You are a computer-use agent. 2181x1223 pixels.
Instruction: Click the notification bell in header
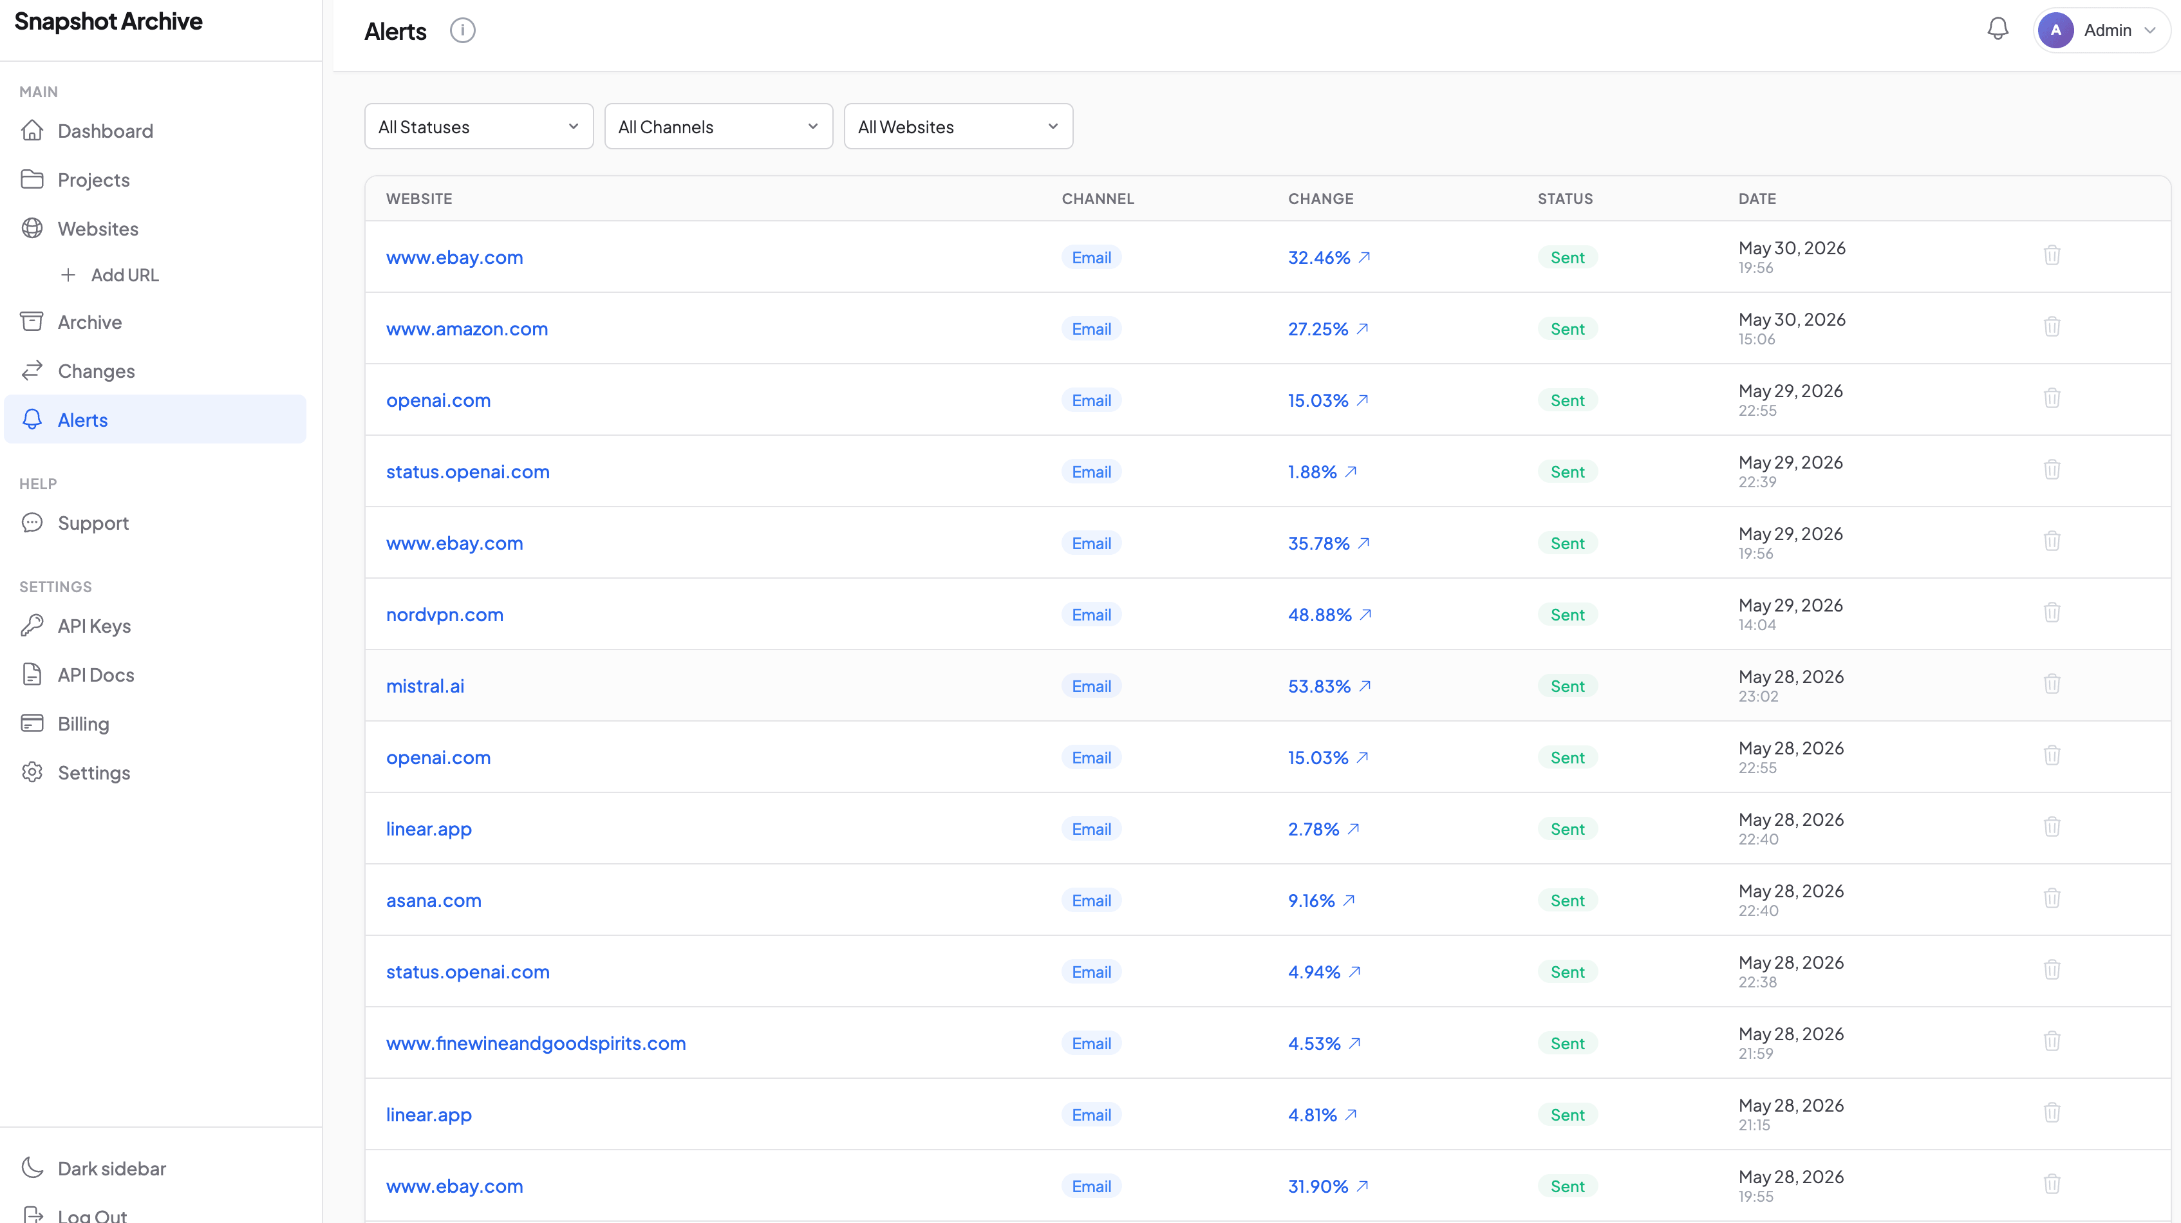point(1998,30)
